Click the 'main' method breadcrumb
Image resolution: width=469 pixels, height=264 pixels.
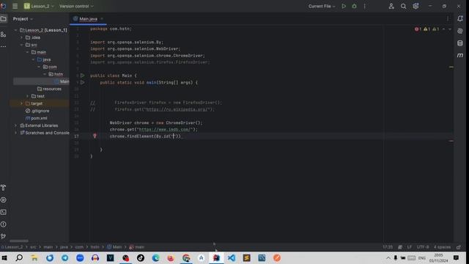click(137, 247)
